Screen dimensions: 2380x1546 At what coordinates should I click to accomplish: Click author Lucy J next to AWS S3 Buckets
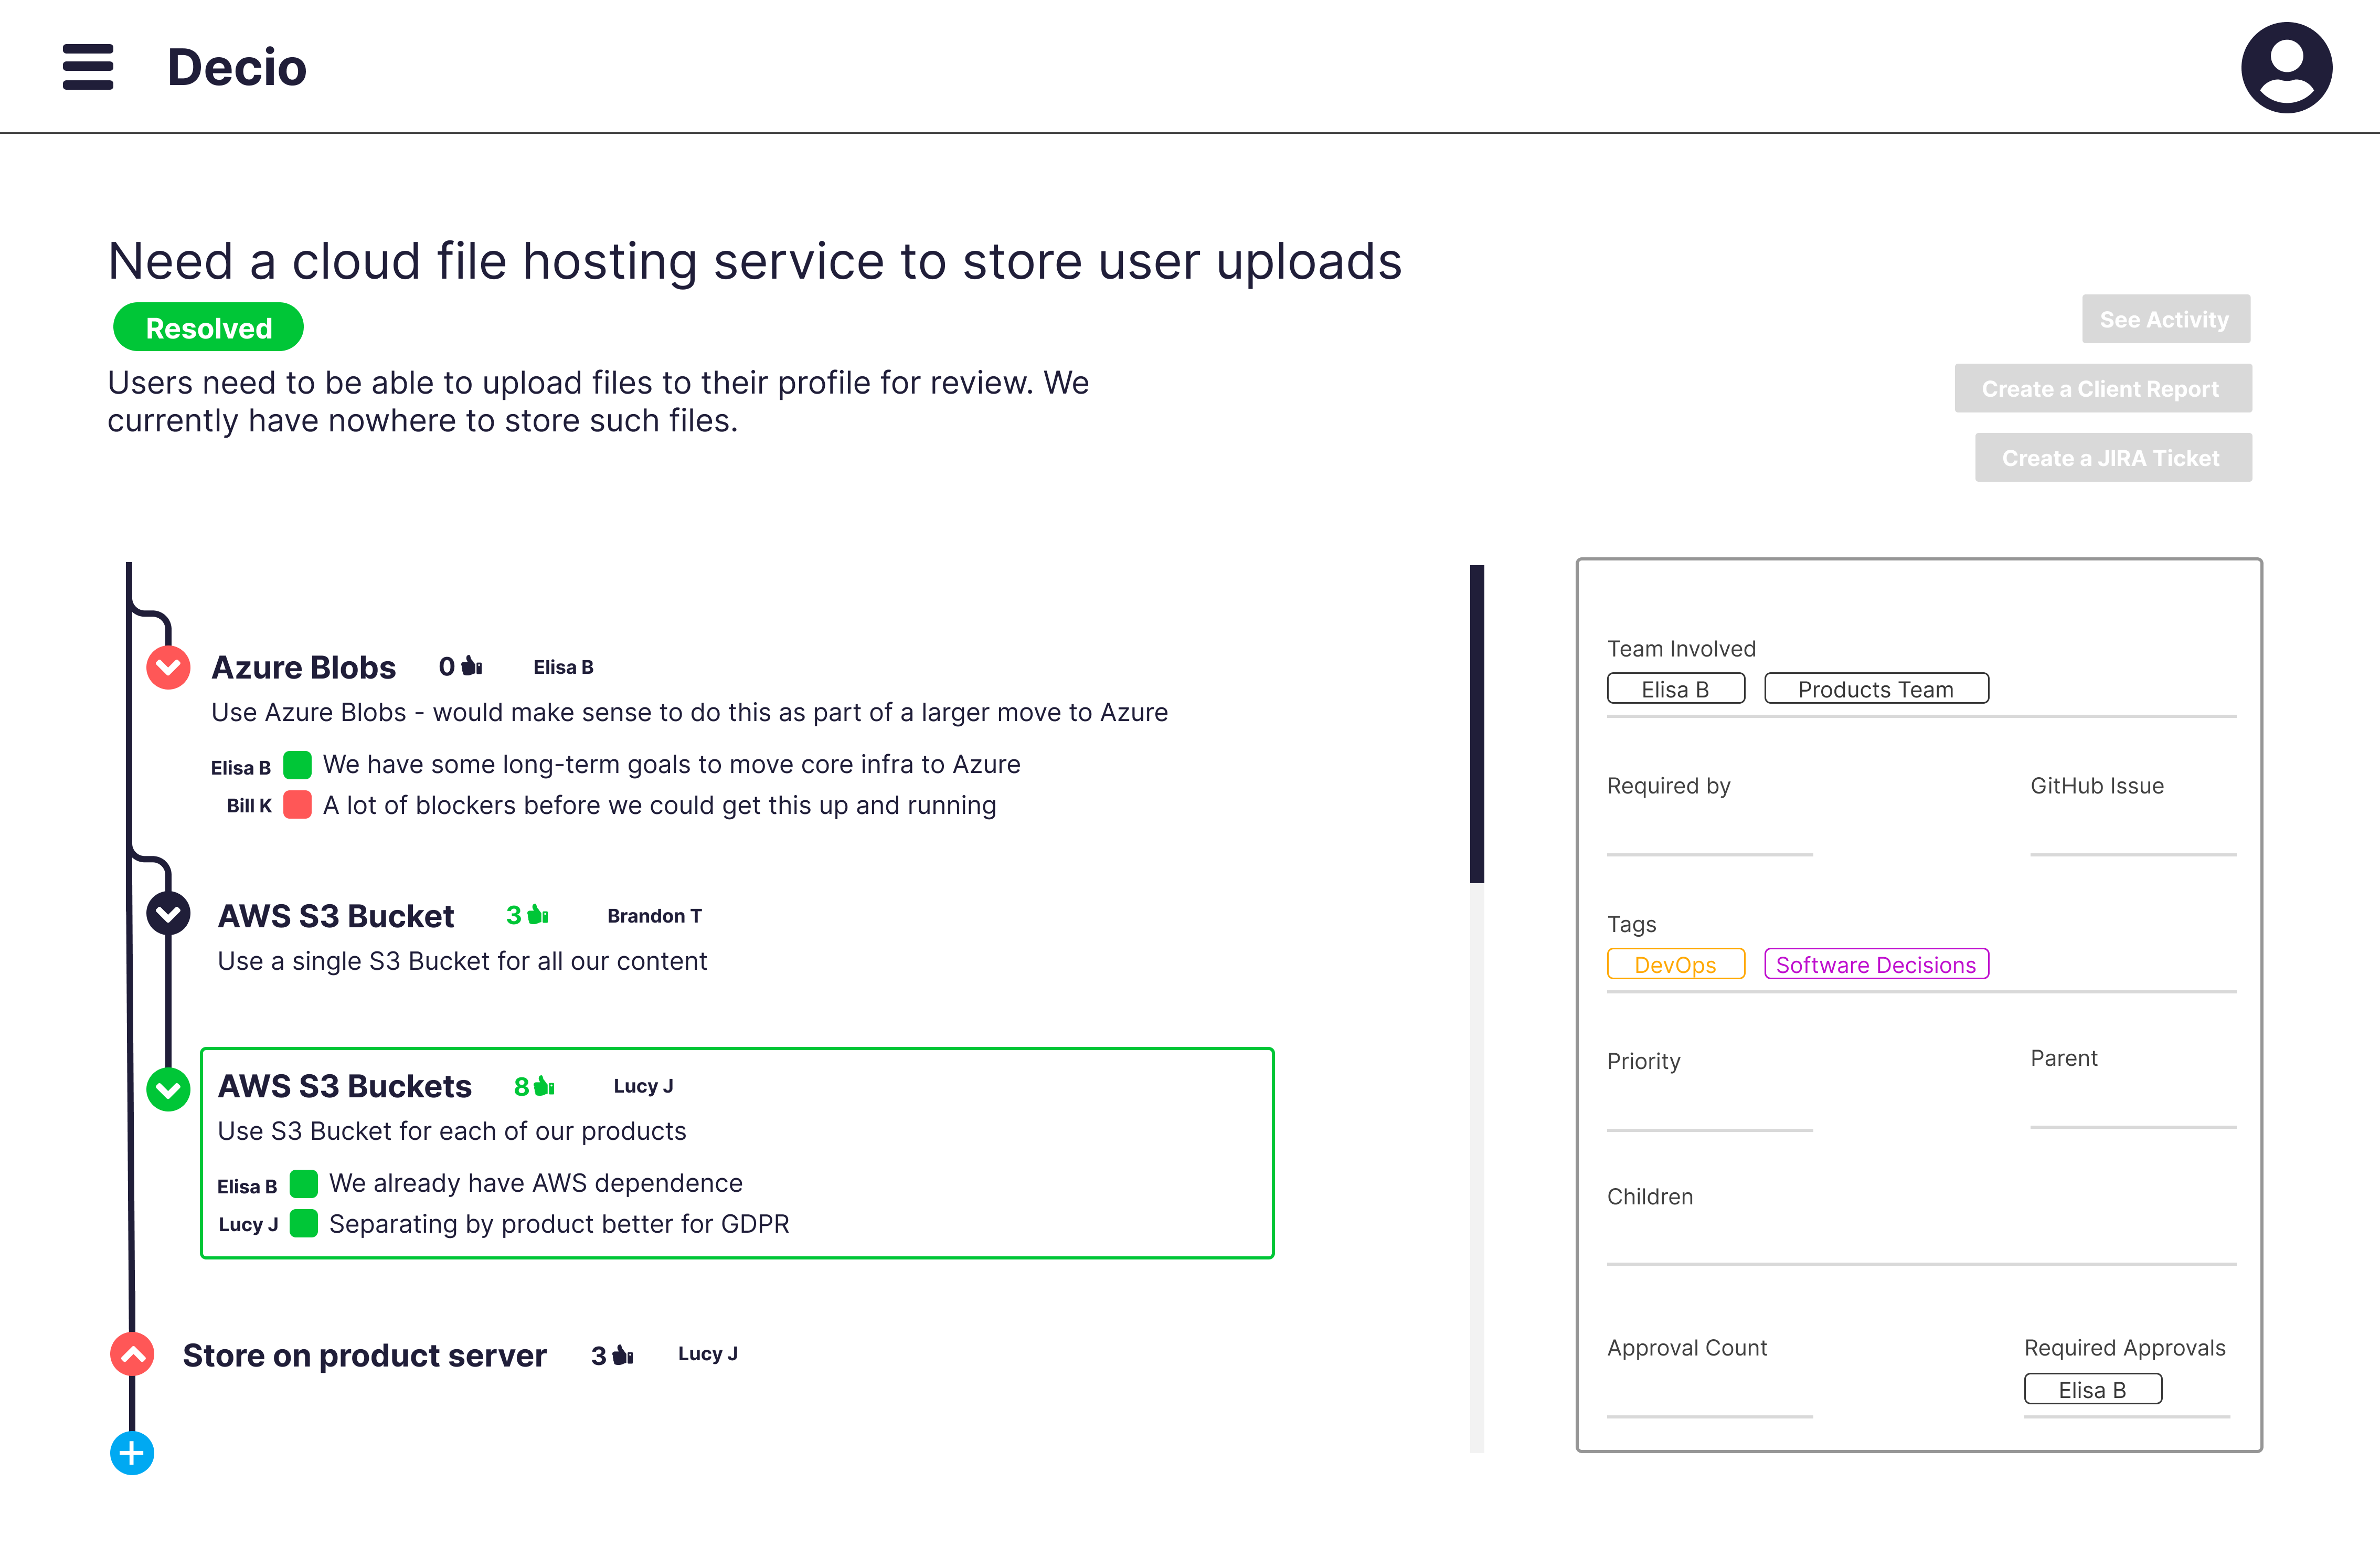tap(643, 1086)
